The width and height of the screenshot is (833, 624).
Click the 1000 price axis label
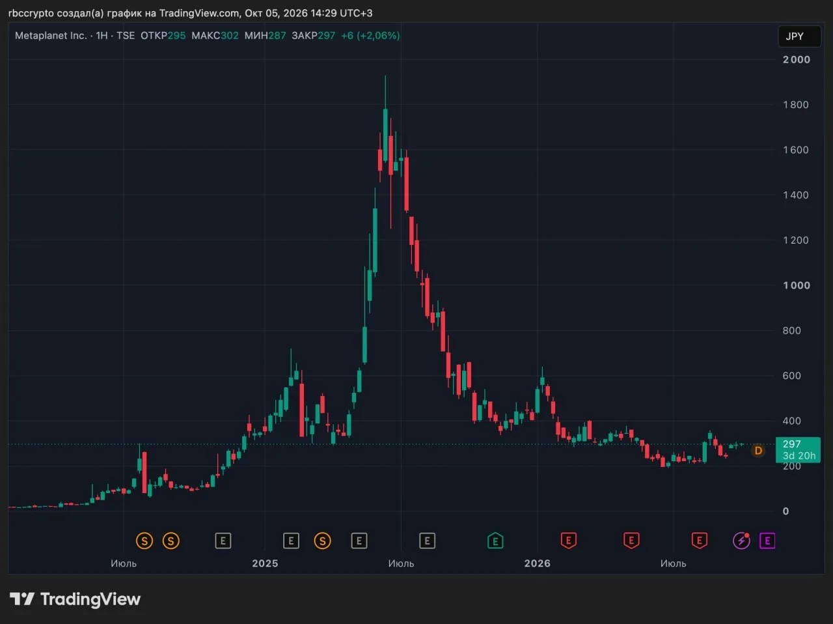click(x=797, y=285)
